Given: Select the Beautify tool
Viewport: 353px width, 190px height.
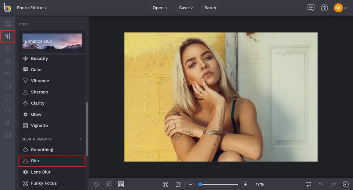Looking at the screenshot, I should (52, 58).
